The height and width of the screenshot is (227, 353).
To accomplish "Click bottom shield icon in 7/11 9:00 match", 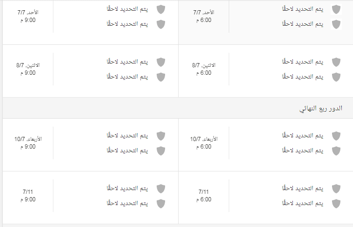I will [x=161, y=203].
